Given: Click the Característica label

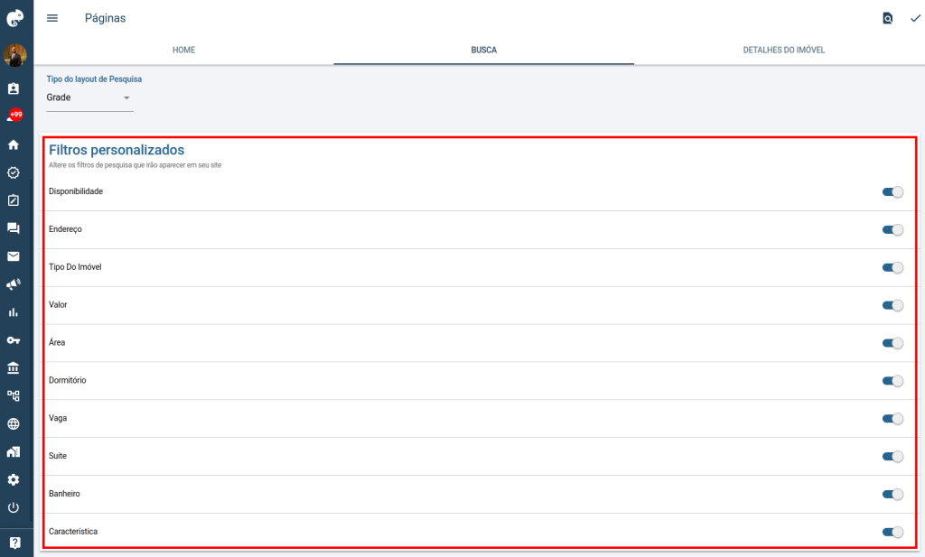Looking at the screenshot, I should (x=73, y=532).
